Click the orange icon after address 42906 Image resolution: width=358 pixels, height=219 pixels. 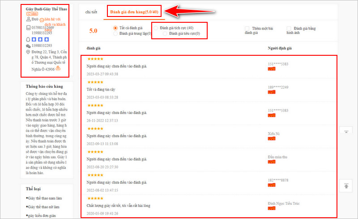[x=58, y=68]
